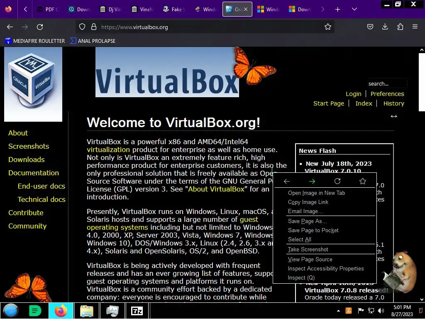Go back using the toolbar back arrow
The width and height of the screenshot is (425, 319).
(x=10, y=27)
